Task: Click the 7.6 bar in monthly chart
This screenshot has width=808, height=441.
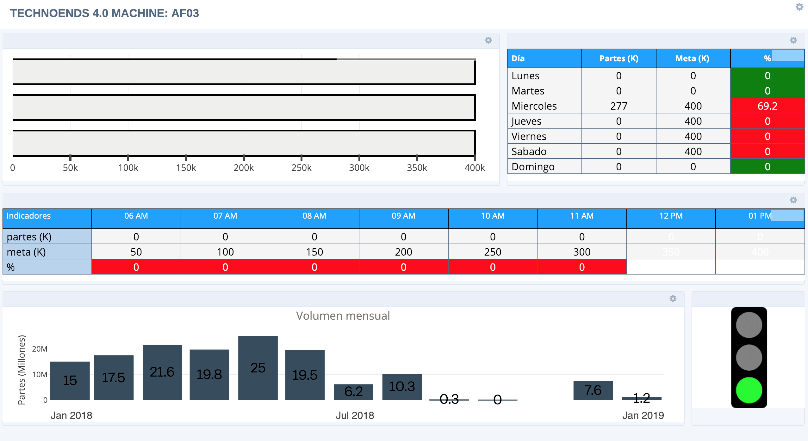Action: (593, 390)
